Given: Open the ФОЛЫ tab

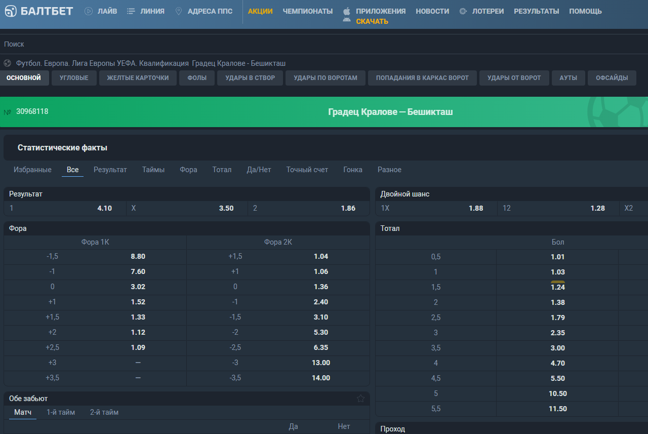Looking at the screenshot, I should (197, 78).
